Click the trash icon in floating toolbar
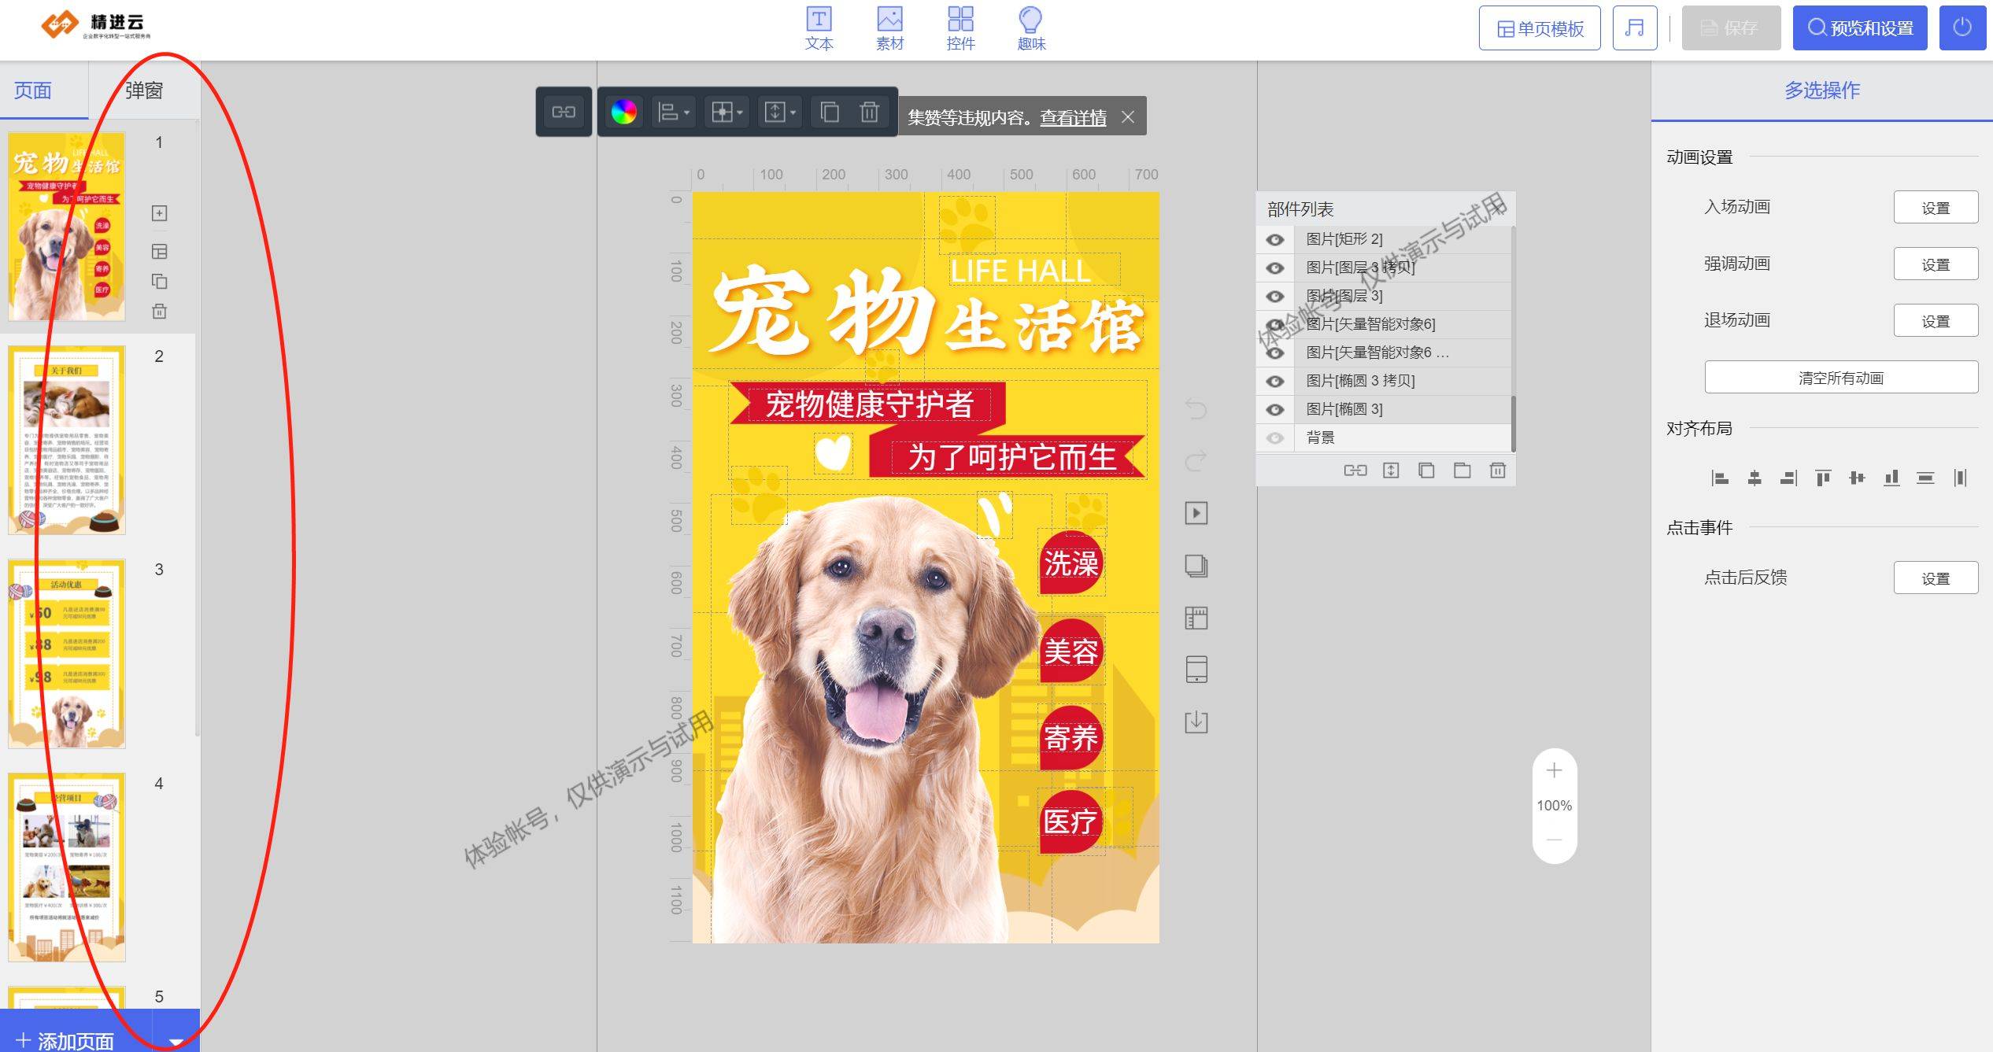Screen dimensions: 1993x1052 [x=869, y=113]
